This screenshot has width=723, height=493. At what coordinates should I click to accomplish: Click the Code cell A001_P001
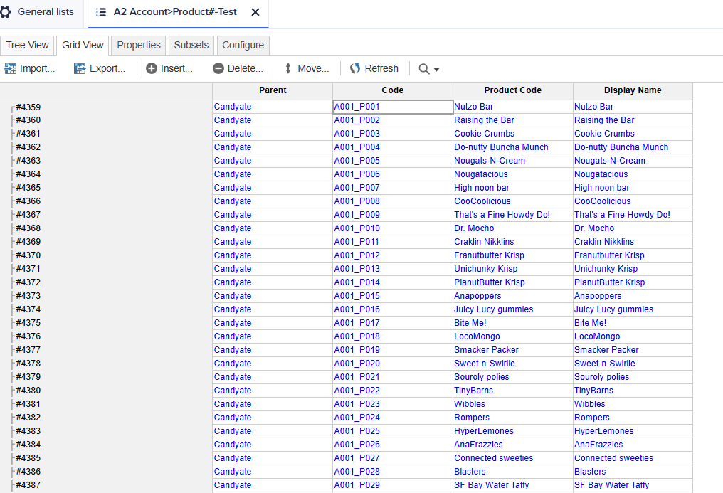393,107
